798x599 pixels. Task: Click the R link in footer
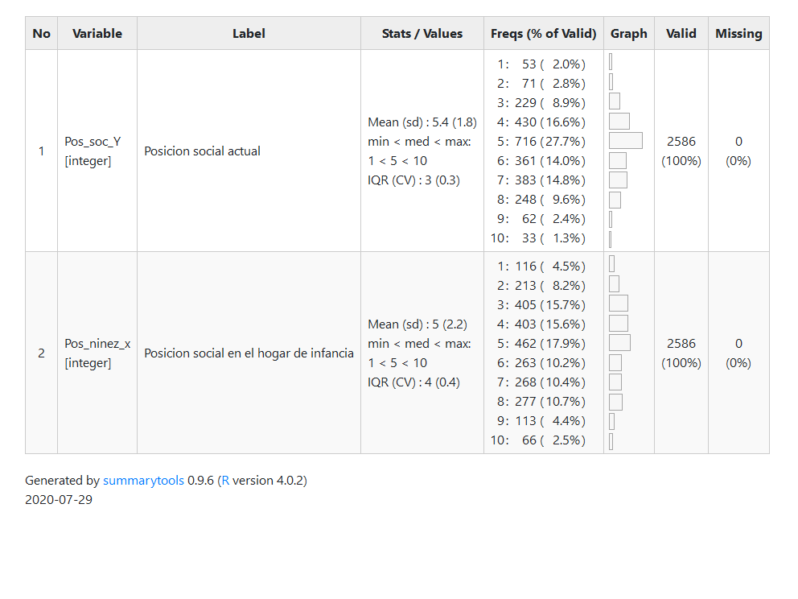225,481
